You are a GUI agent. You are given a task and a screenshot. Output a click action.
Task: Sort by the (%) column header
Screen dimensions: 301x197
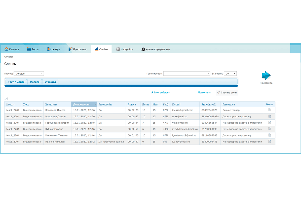pos(166,104)
